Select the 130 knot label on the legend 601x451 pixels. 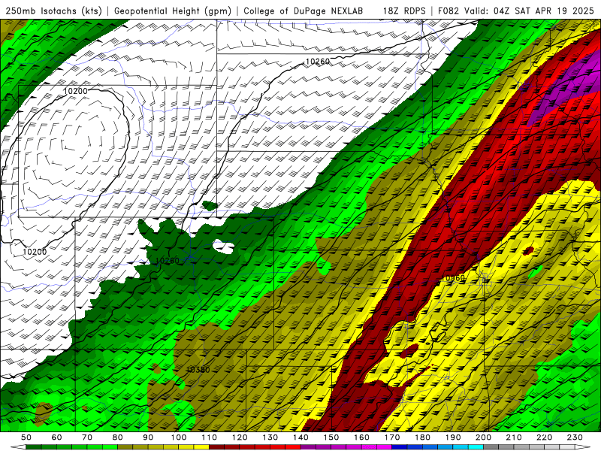[270, 437]
